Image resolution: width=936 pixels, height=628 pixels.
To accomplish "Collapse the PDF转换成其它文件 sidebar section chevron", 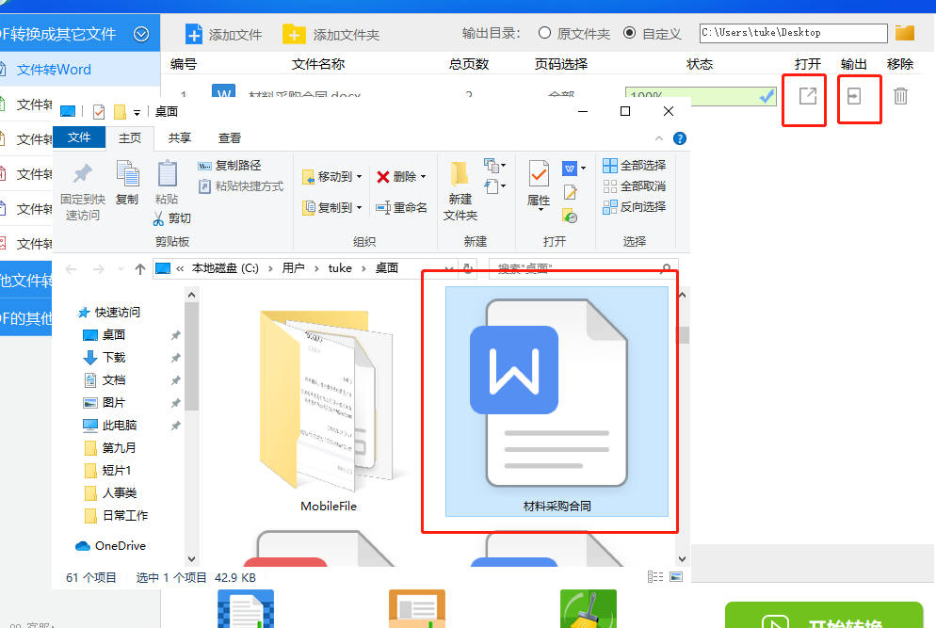I will (141, 33).
